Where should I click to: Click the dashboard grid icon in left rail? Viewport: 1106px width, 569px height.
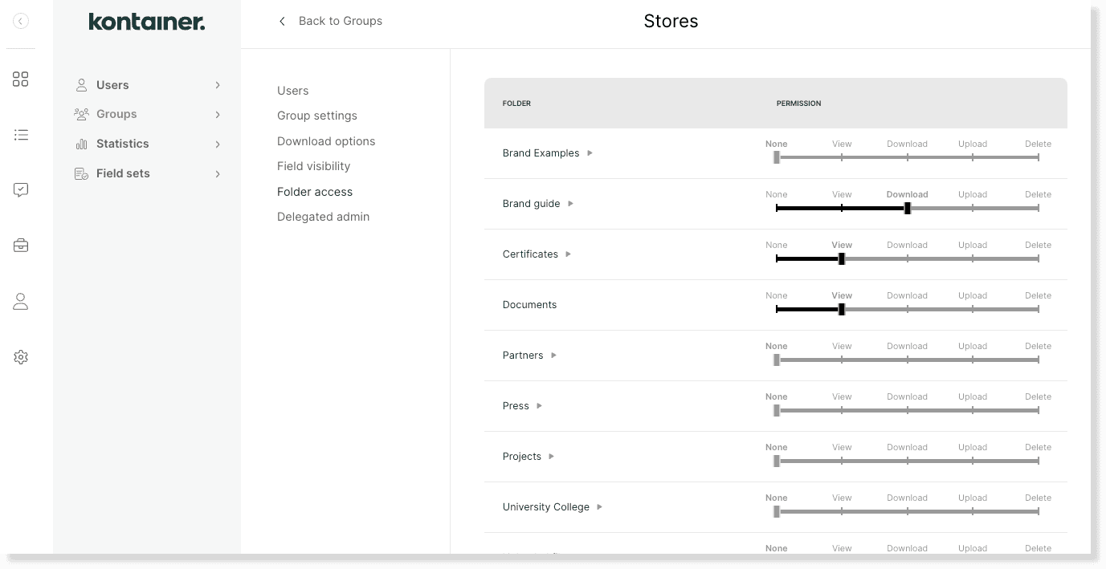coord(21,79)
